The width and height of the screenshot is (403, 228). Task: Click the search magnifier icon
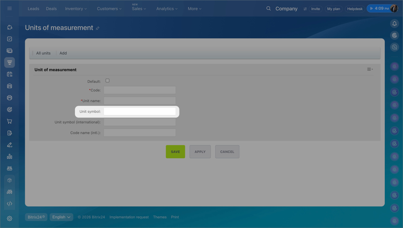pyautogui.click(x=269, y=8)
